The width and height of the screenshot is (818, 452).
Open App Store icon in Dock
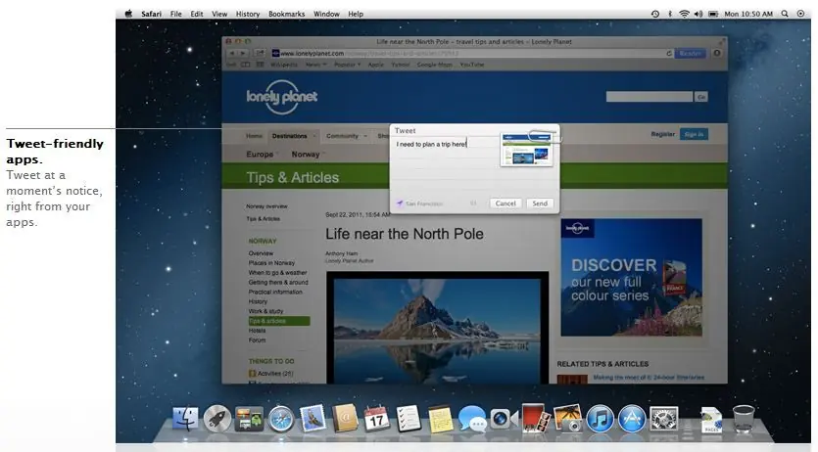tap(632, 419)
